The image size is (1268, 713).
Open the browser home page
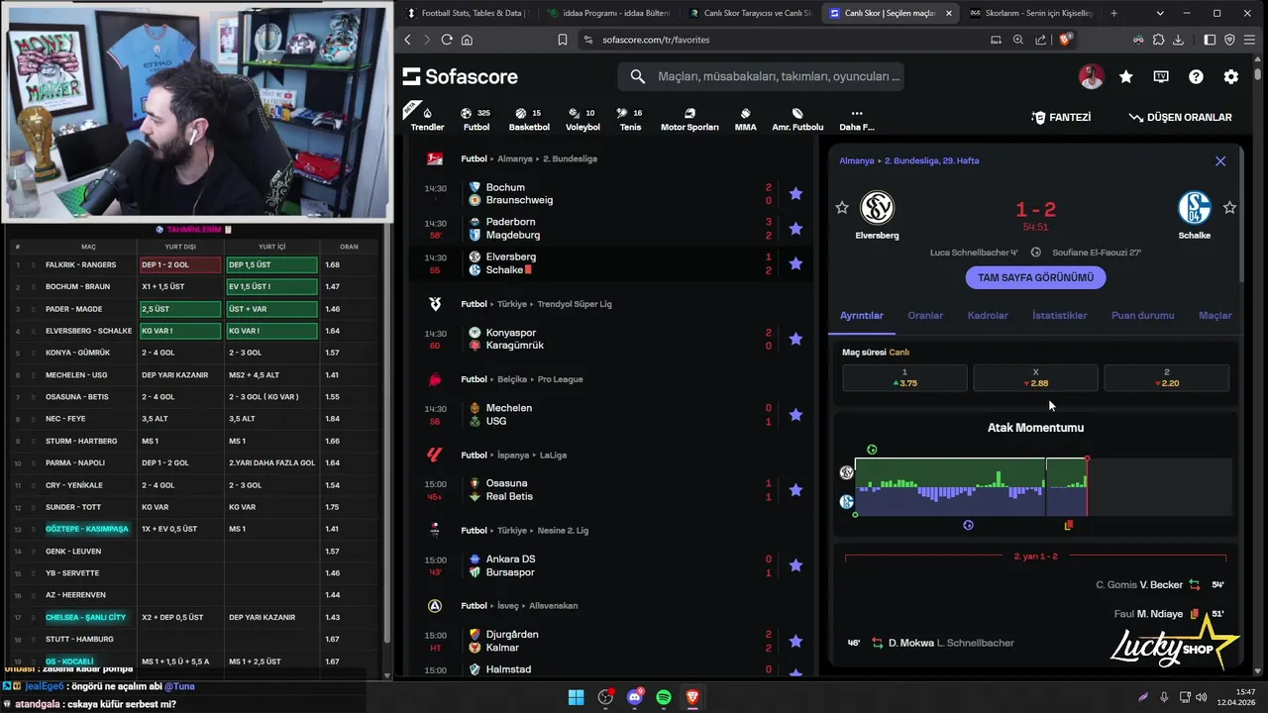[467, 40]
